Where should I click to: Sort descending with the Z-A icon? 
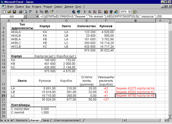coord(100,12)
